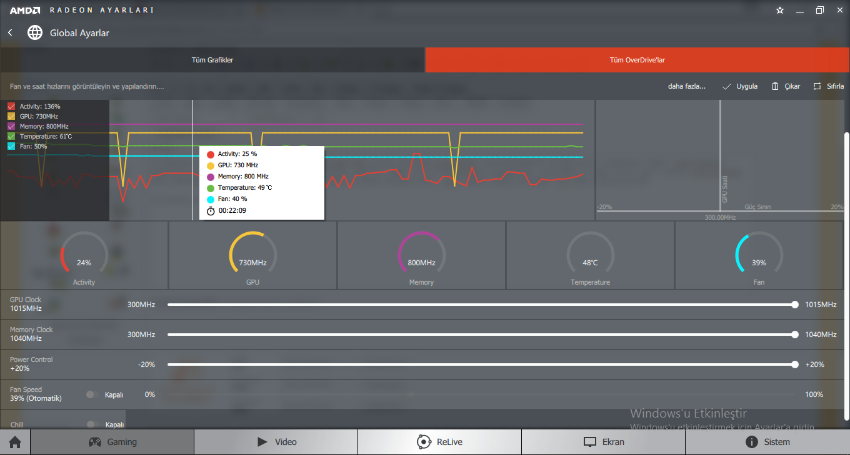This screenshot has height=455, width=850.
Task: Click the GPU Clock slider handle
Action: pyautogui.click(x=795, y=305)
